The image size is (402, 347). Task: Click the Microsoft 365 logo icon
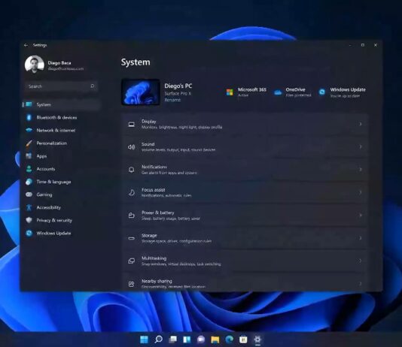[x=230, y=92]
